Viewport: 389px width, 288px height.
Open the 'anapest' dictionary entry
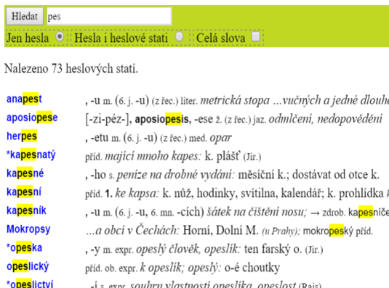point(24,99)
